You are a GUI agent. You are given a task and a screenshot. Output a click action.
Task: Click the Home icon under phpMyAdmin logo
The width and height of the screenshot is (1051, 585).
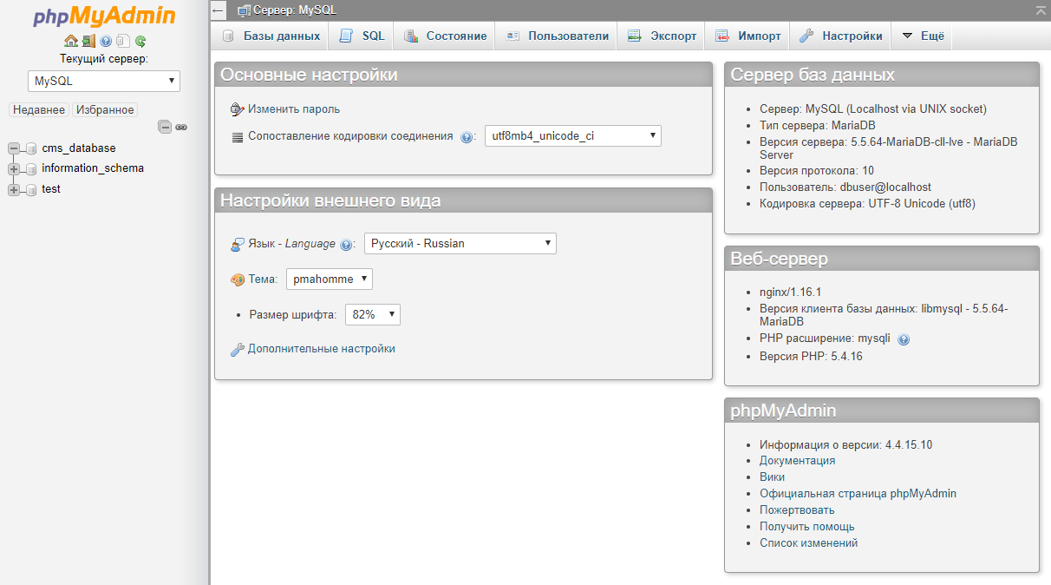point(71,41)
